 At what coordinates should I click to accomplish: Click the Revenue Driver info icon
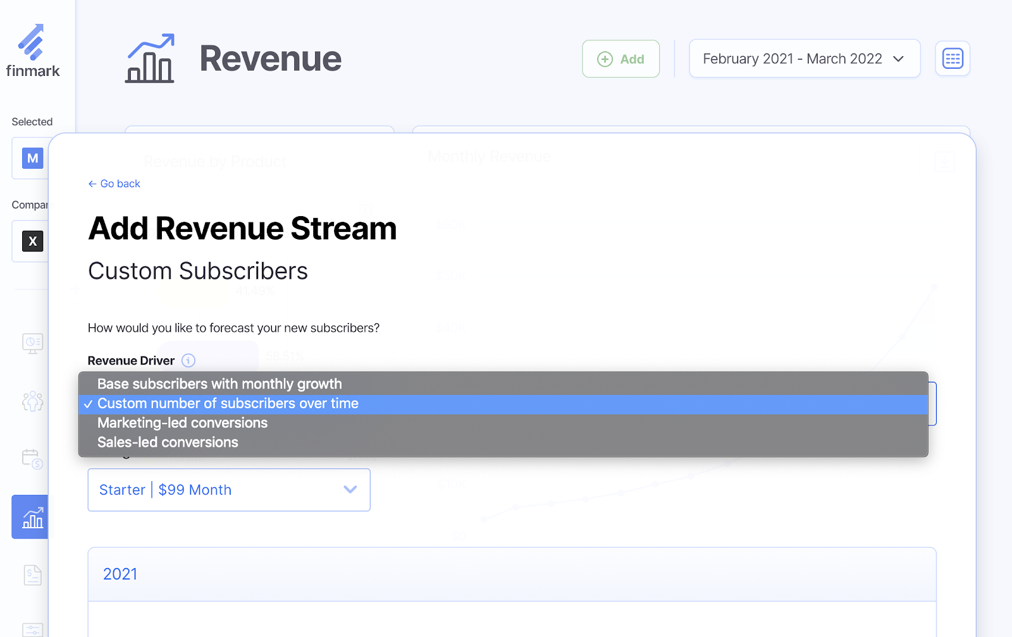(x=188, y=360)
